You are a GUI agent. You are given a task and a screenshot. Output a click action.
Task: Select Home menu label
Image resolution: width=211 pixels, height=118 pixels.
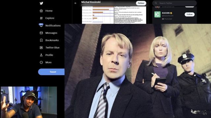[x=49, y=11]
